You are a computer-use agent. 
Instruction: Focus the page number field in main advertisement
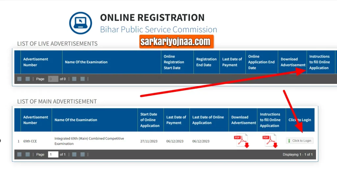pos(53,155)
